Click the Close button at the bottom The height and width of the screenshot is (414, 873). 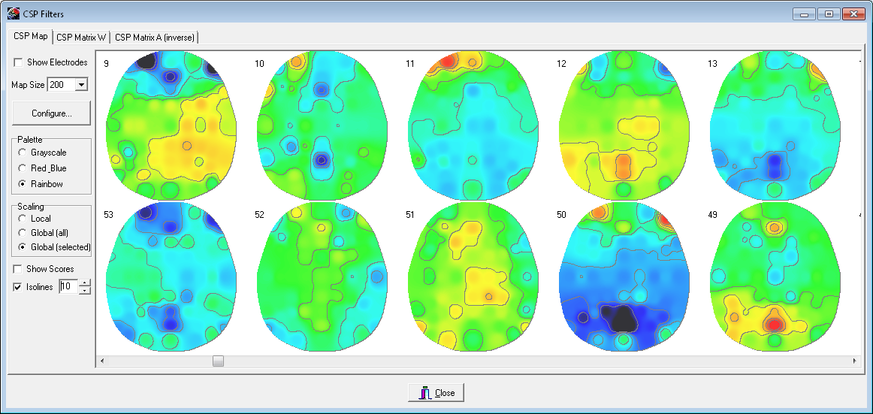(436, 393)
